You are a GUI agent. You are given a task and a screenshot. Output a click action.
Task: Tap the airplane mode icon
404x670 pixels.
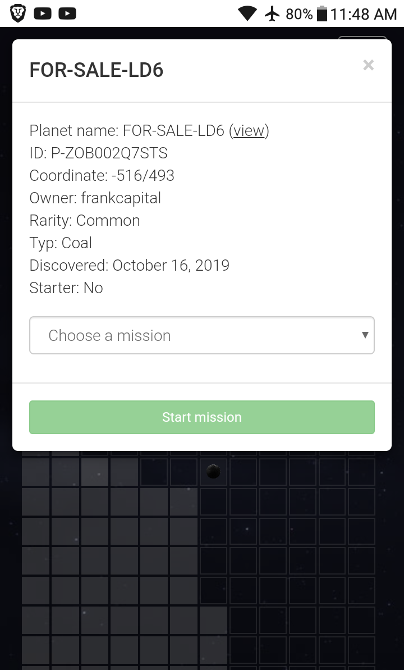click(273, 13)
